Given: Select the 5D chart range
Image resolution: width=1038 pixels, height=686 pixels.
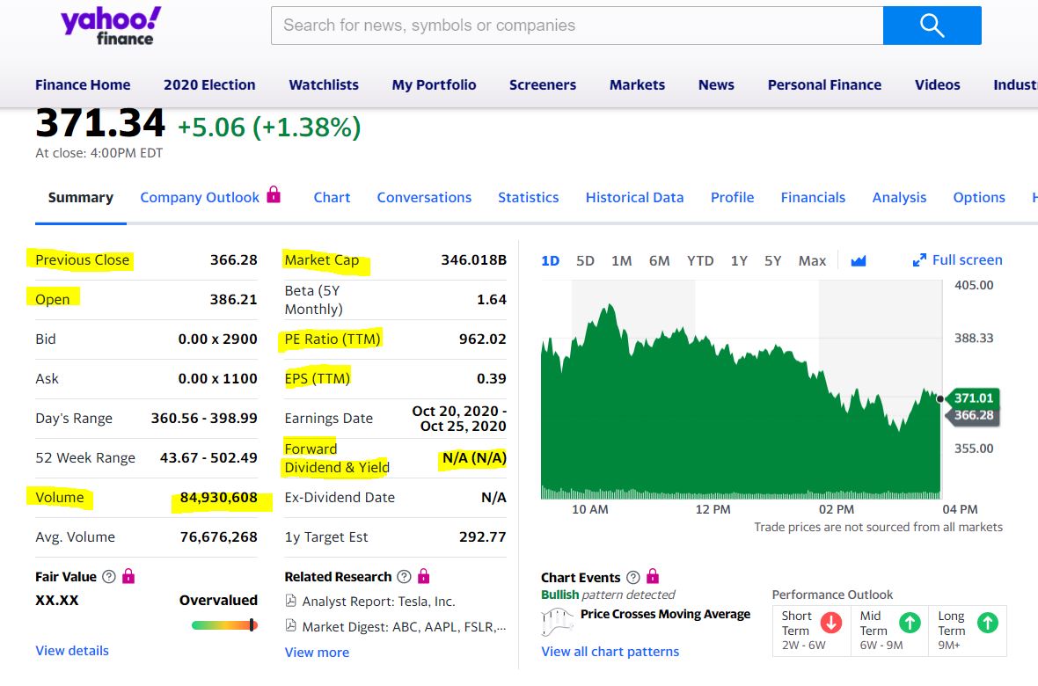Looking at the screenshot, I should click(585, 261).
